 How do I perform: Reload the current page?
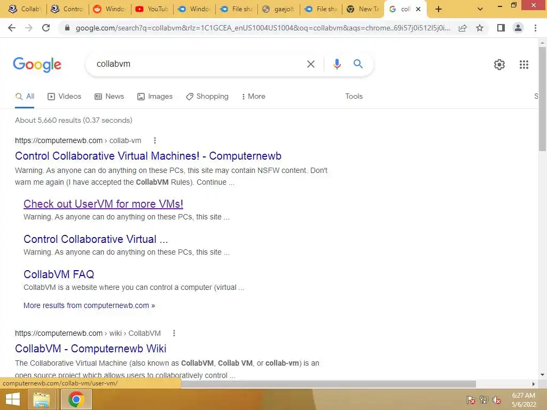[46, 28]
